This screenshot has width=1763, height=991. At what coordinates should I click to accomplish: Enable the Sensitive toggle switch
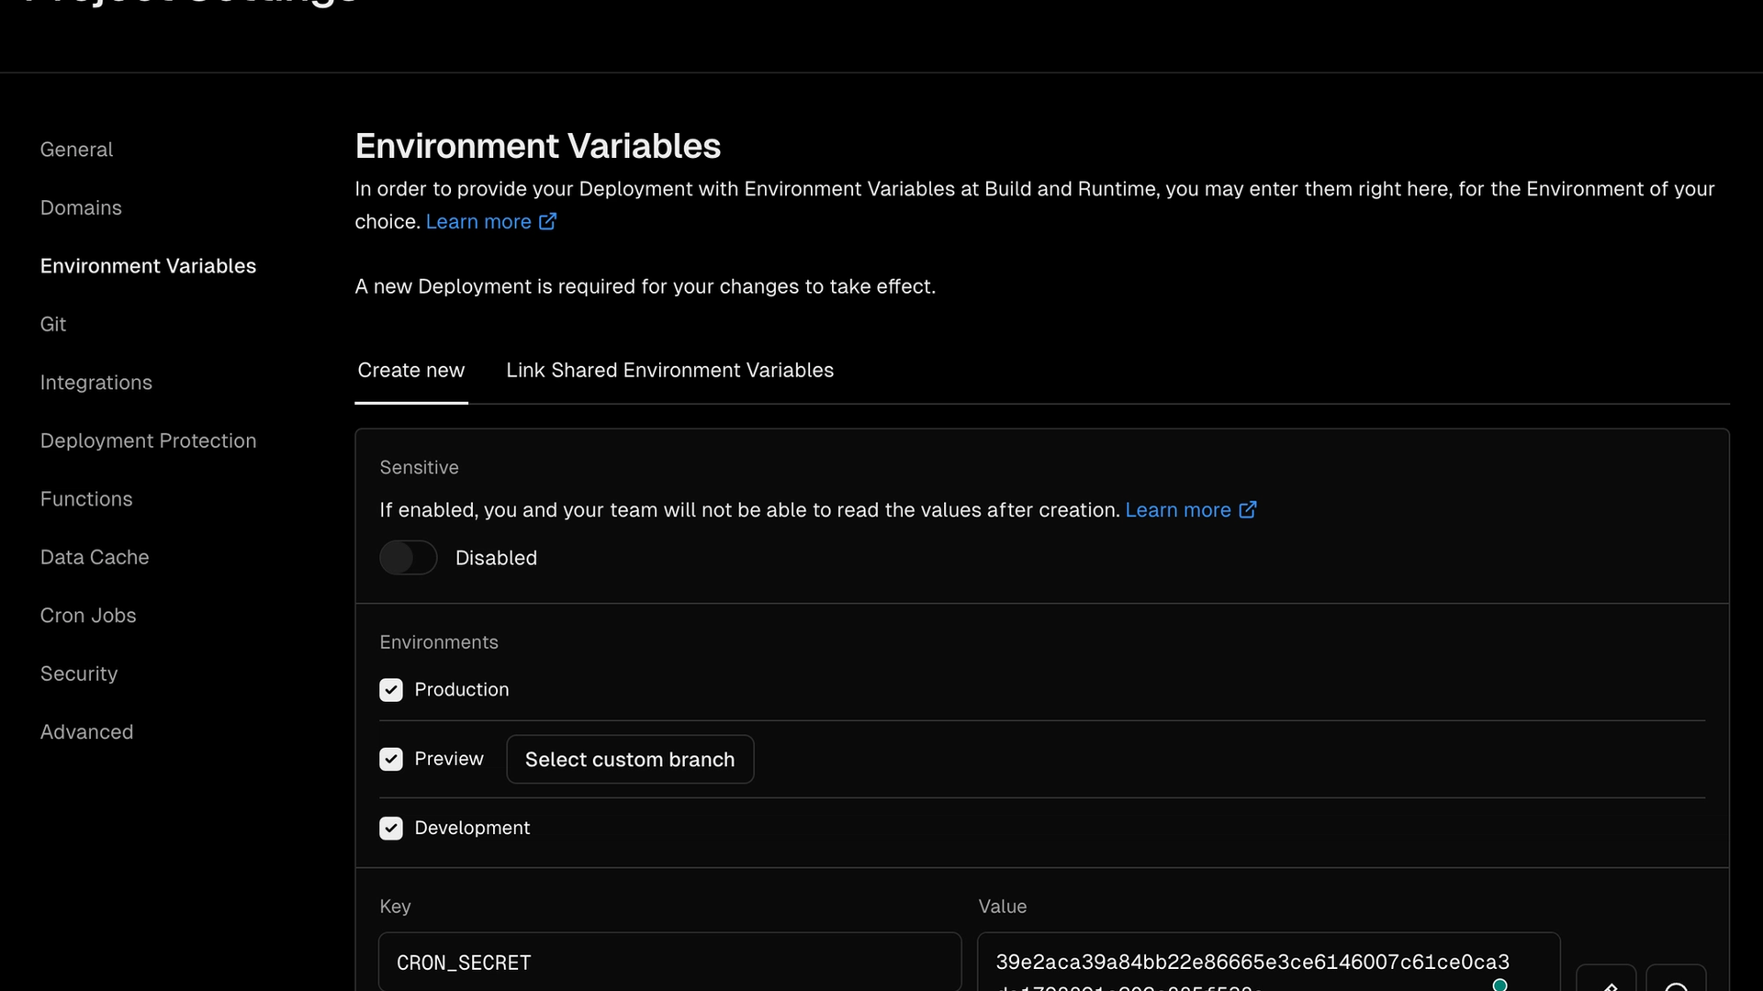click(x=409, y=558)
